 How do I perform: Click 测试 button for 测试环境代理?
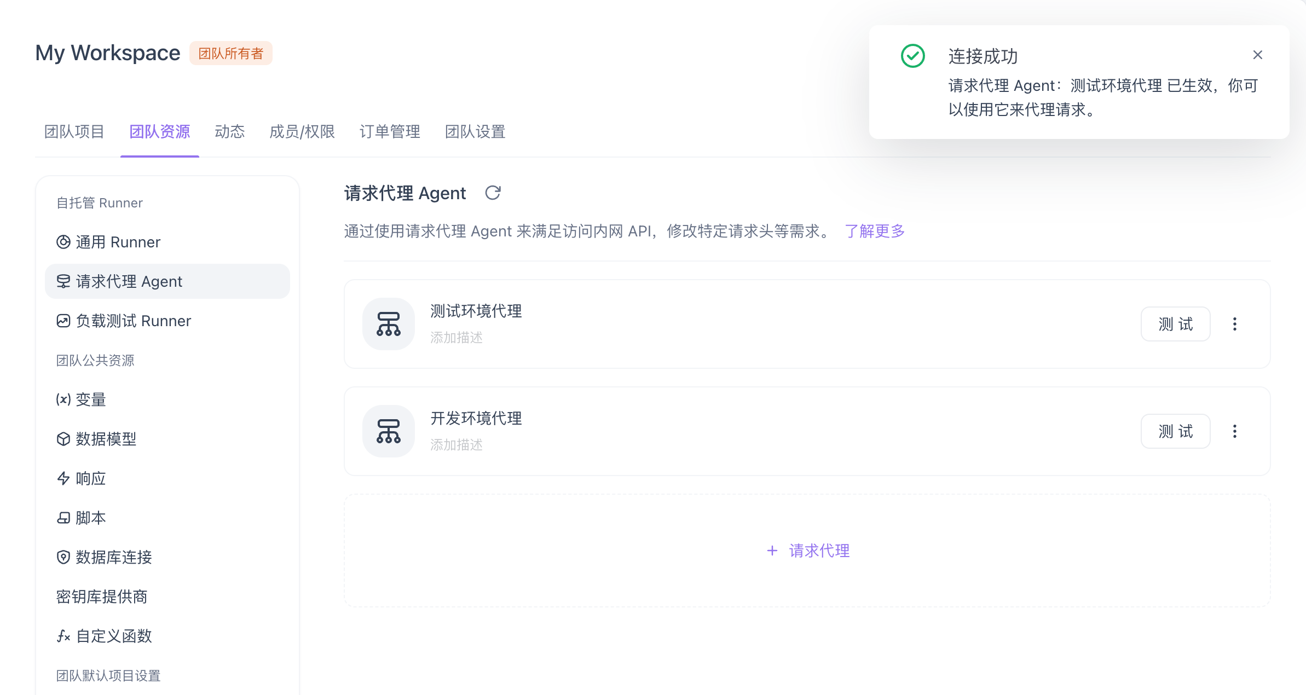[1175, 324]
